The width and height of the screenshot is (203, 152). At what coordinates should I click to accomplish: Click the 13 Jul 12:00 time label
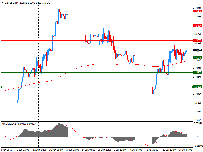(169, 150)
